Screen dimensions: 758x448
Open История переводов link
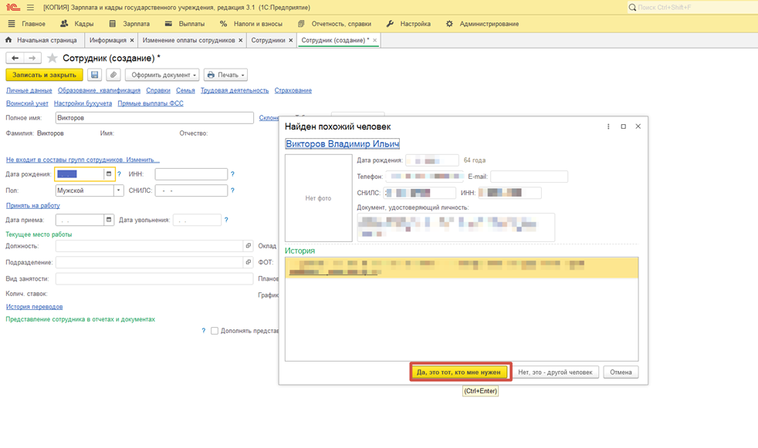tap(34, 307)
